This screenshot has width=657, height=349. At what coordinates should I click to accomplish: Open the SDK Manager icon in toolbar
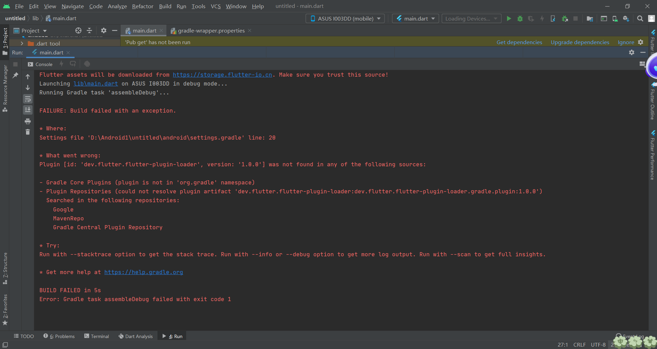[x=626, y=18]
